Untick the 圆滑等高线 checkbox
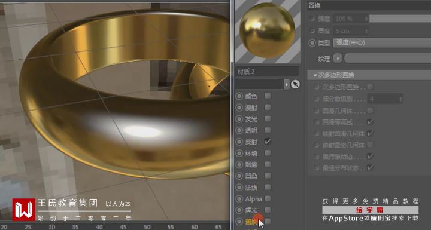 (371, 122)
